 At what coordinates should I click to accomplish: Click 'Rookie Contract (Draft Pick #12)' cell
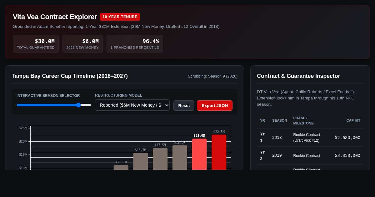point(307,138)
